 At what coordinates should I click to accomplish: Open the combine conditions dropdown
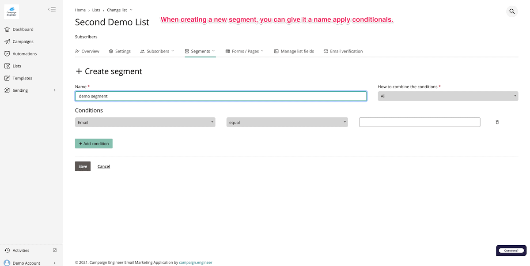(448, 96)
